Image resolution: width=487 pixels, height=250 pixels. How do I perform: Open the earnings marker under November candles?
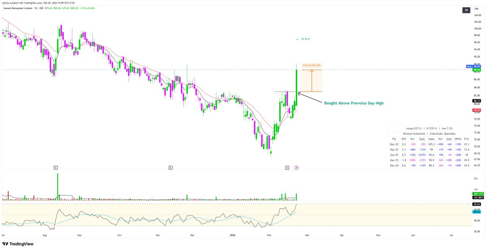pyautogui.click(x=170, y=167)
